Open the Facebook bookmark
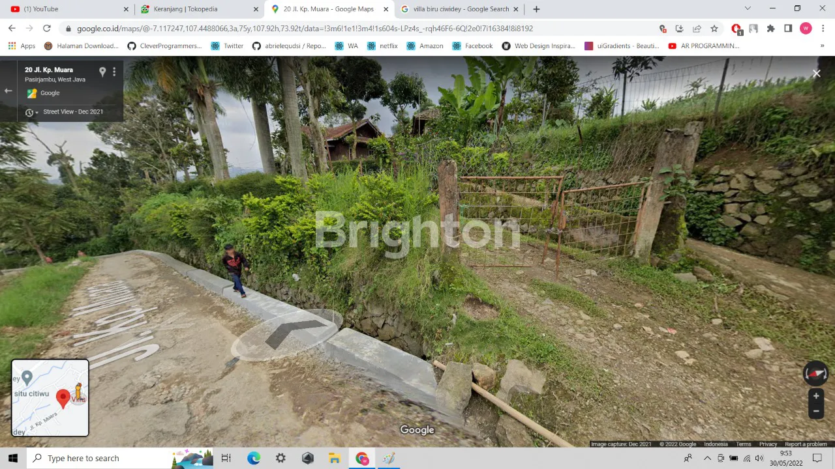The height and width of the screenshot is (469, 835). 472,46
